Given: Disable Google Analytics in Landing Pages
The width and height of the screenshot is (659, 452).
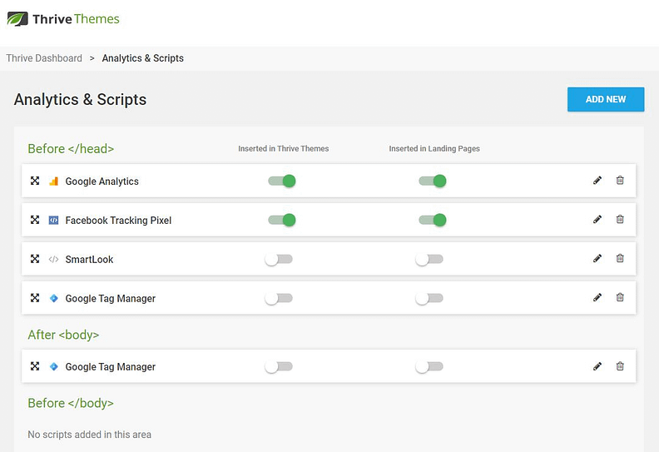Looking at the screenshot, I should pos(433,181).
